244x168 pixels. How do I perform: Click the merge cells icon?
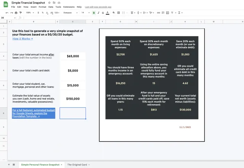coord(124,13)
